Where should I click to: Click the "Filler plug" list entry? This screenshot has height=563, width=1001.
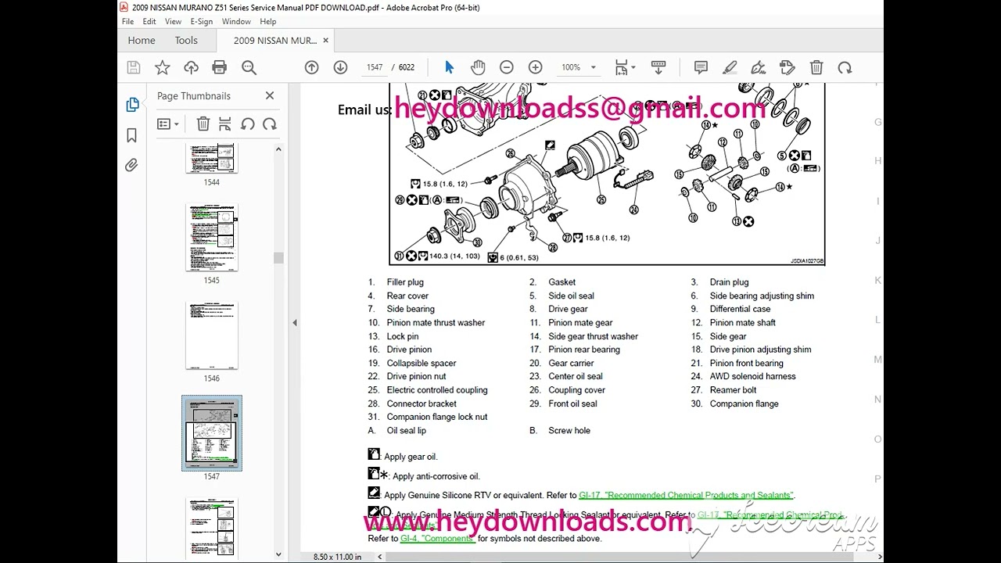point(404,282)
